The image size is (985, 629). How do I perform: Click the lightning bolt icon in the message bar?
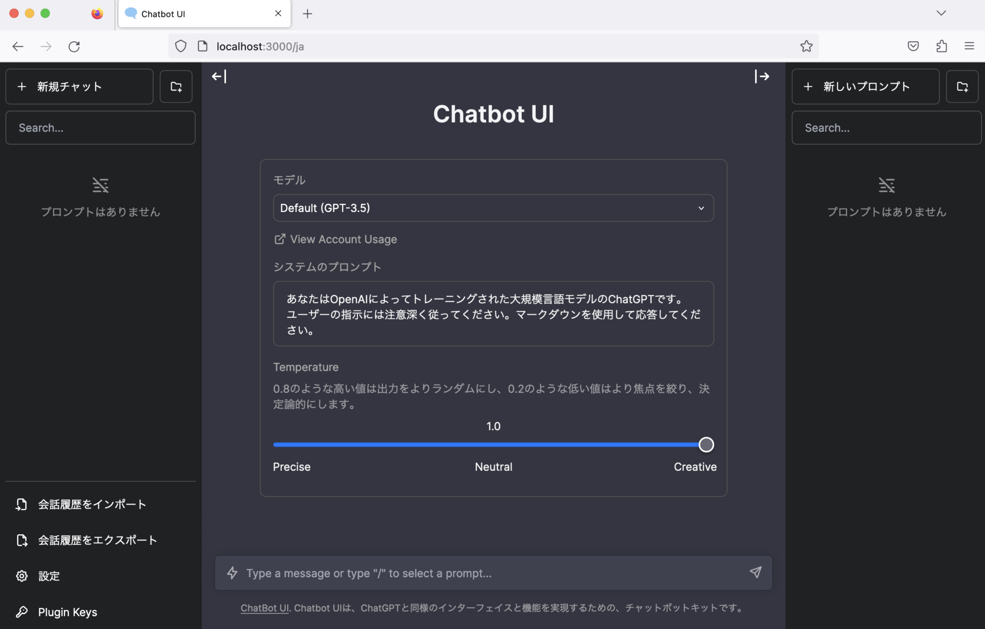[x=232, y=573]
